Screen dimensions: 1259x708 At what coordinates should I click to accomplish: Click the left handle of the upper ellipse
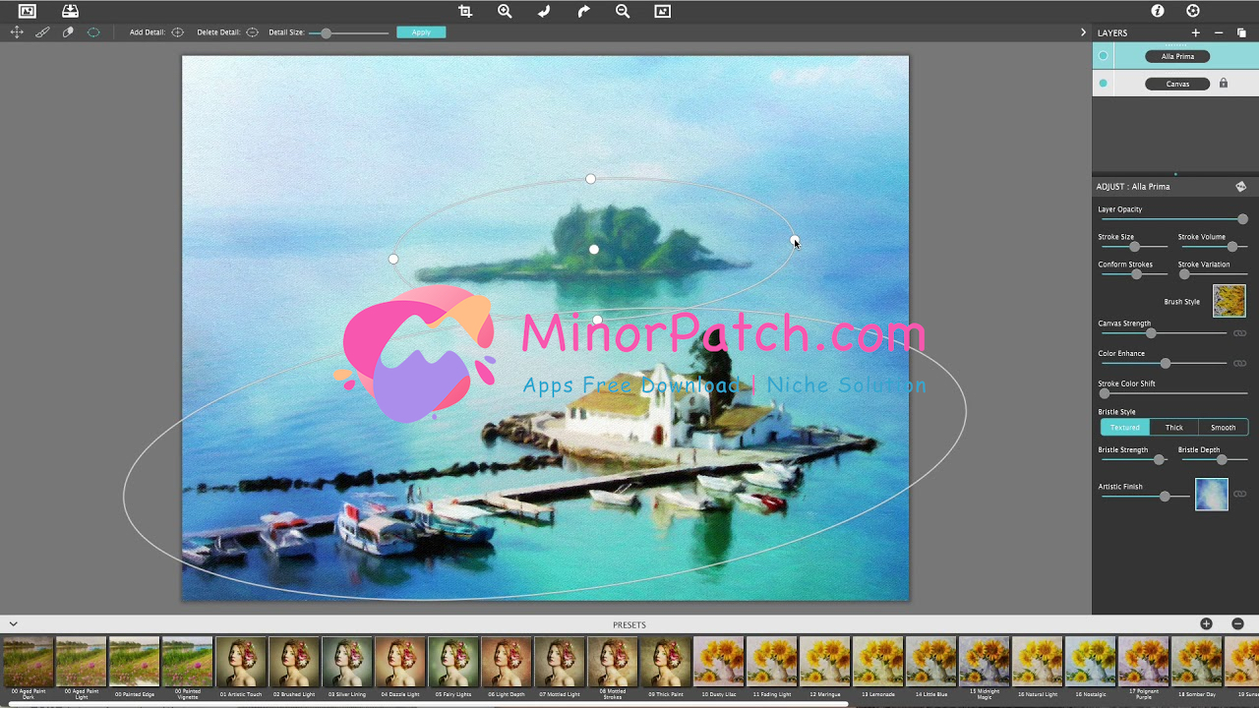click(393, 260)
